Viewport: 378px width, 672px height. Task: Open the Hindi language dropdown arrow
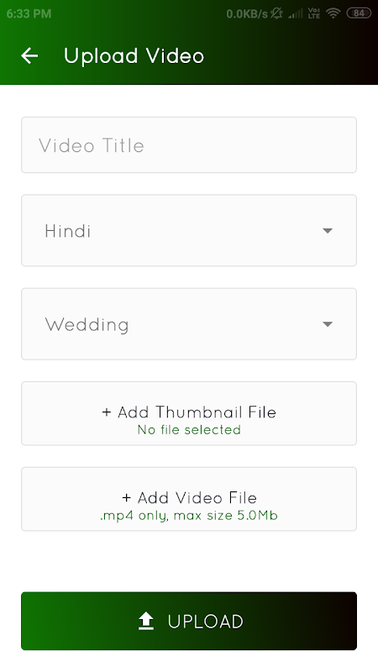coord(328,230)
